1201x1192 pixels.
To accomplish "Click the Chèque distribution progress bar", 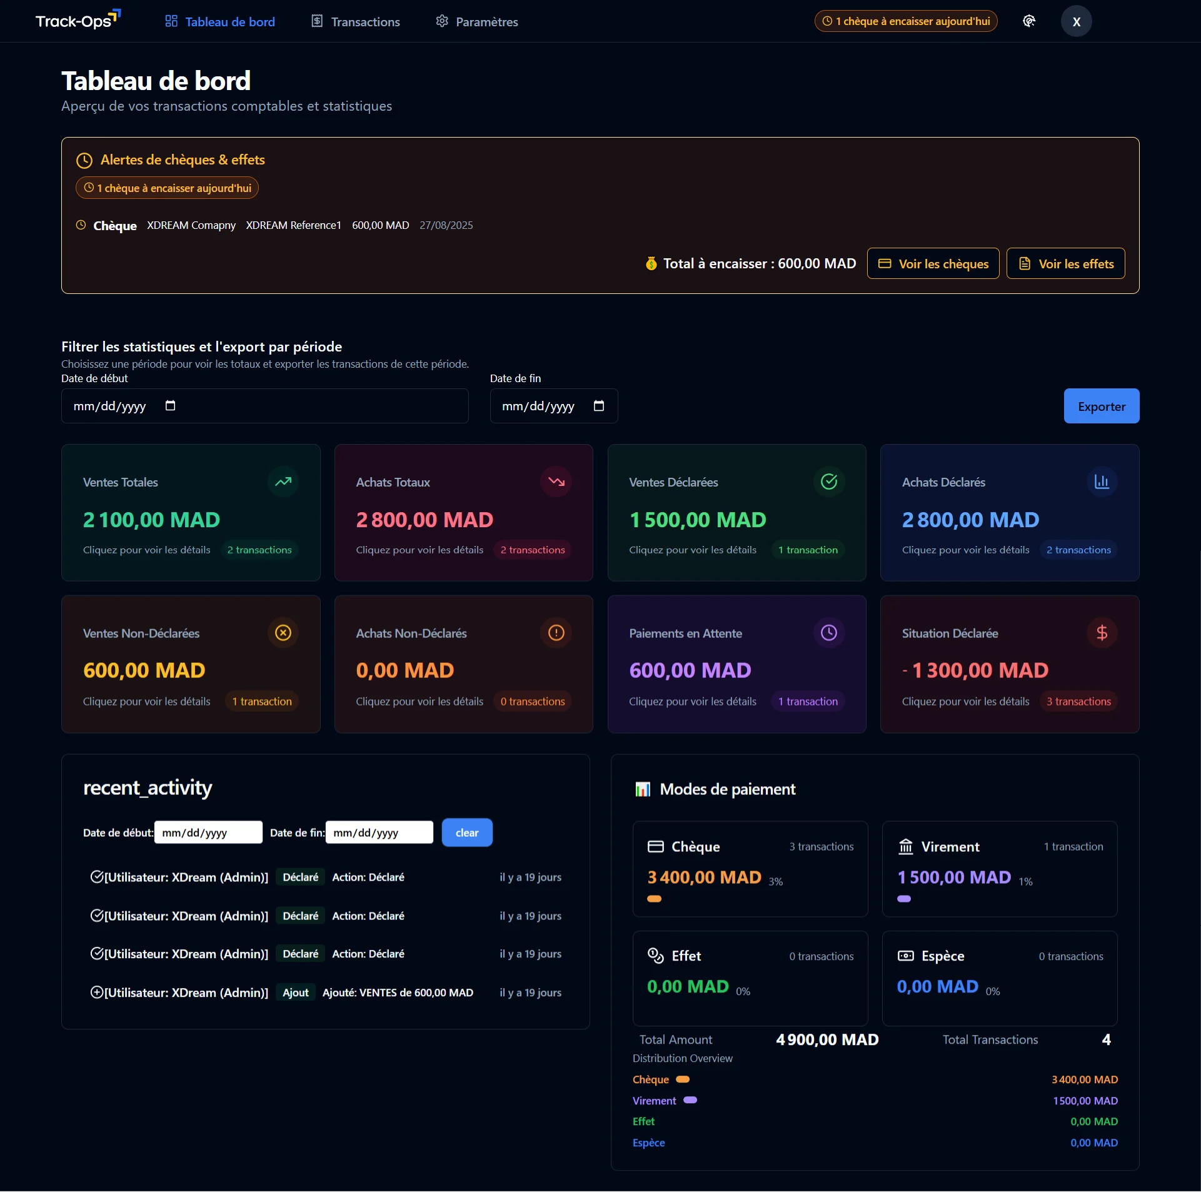I will coord(683,1079).
